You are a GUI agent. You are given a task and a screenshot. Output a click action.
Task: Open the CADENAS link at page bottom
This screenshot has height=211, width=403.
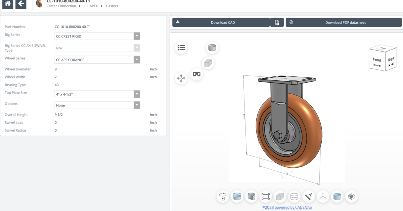pos(287,207)
